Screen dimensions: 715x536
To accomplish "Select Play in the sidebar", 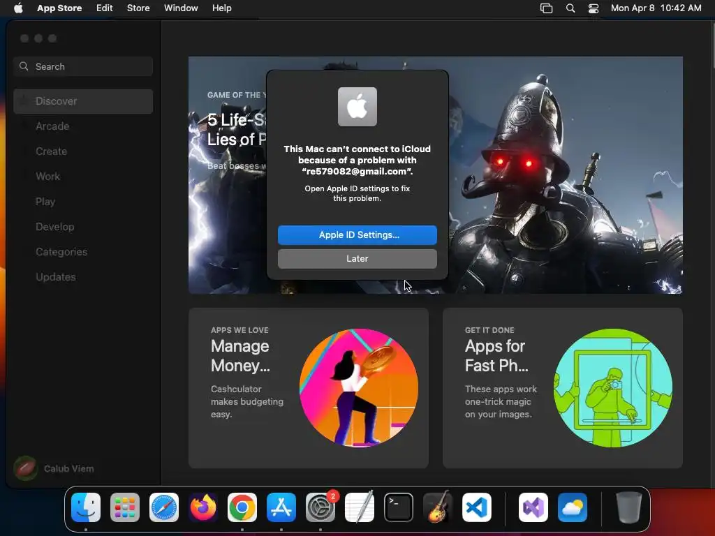I will pos(83,202).
